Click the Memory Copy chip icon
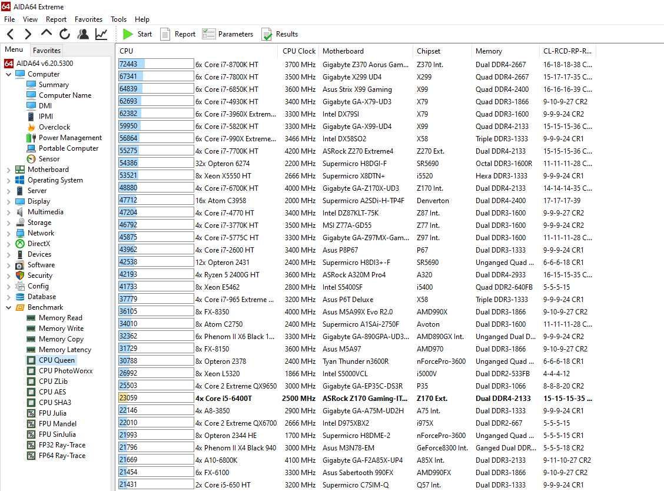Screen dimensions: 664x491 31,339
